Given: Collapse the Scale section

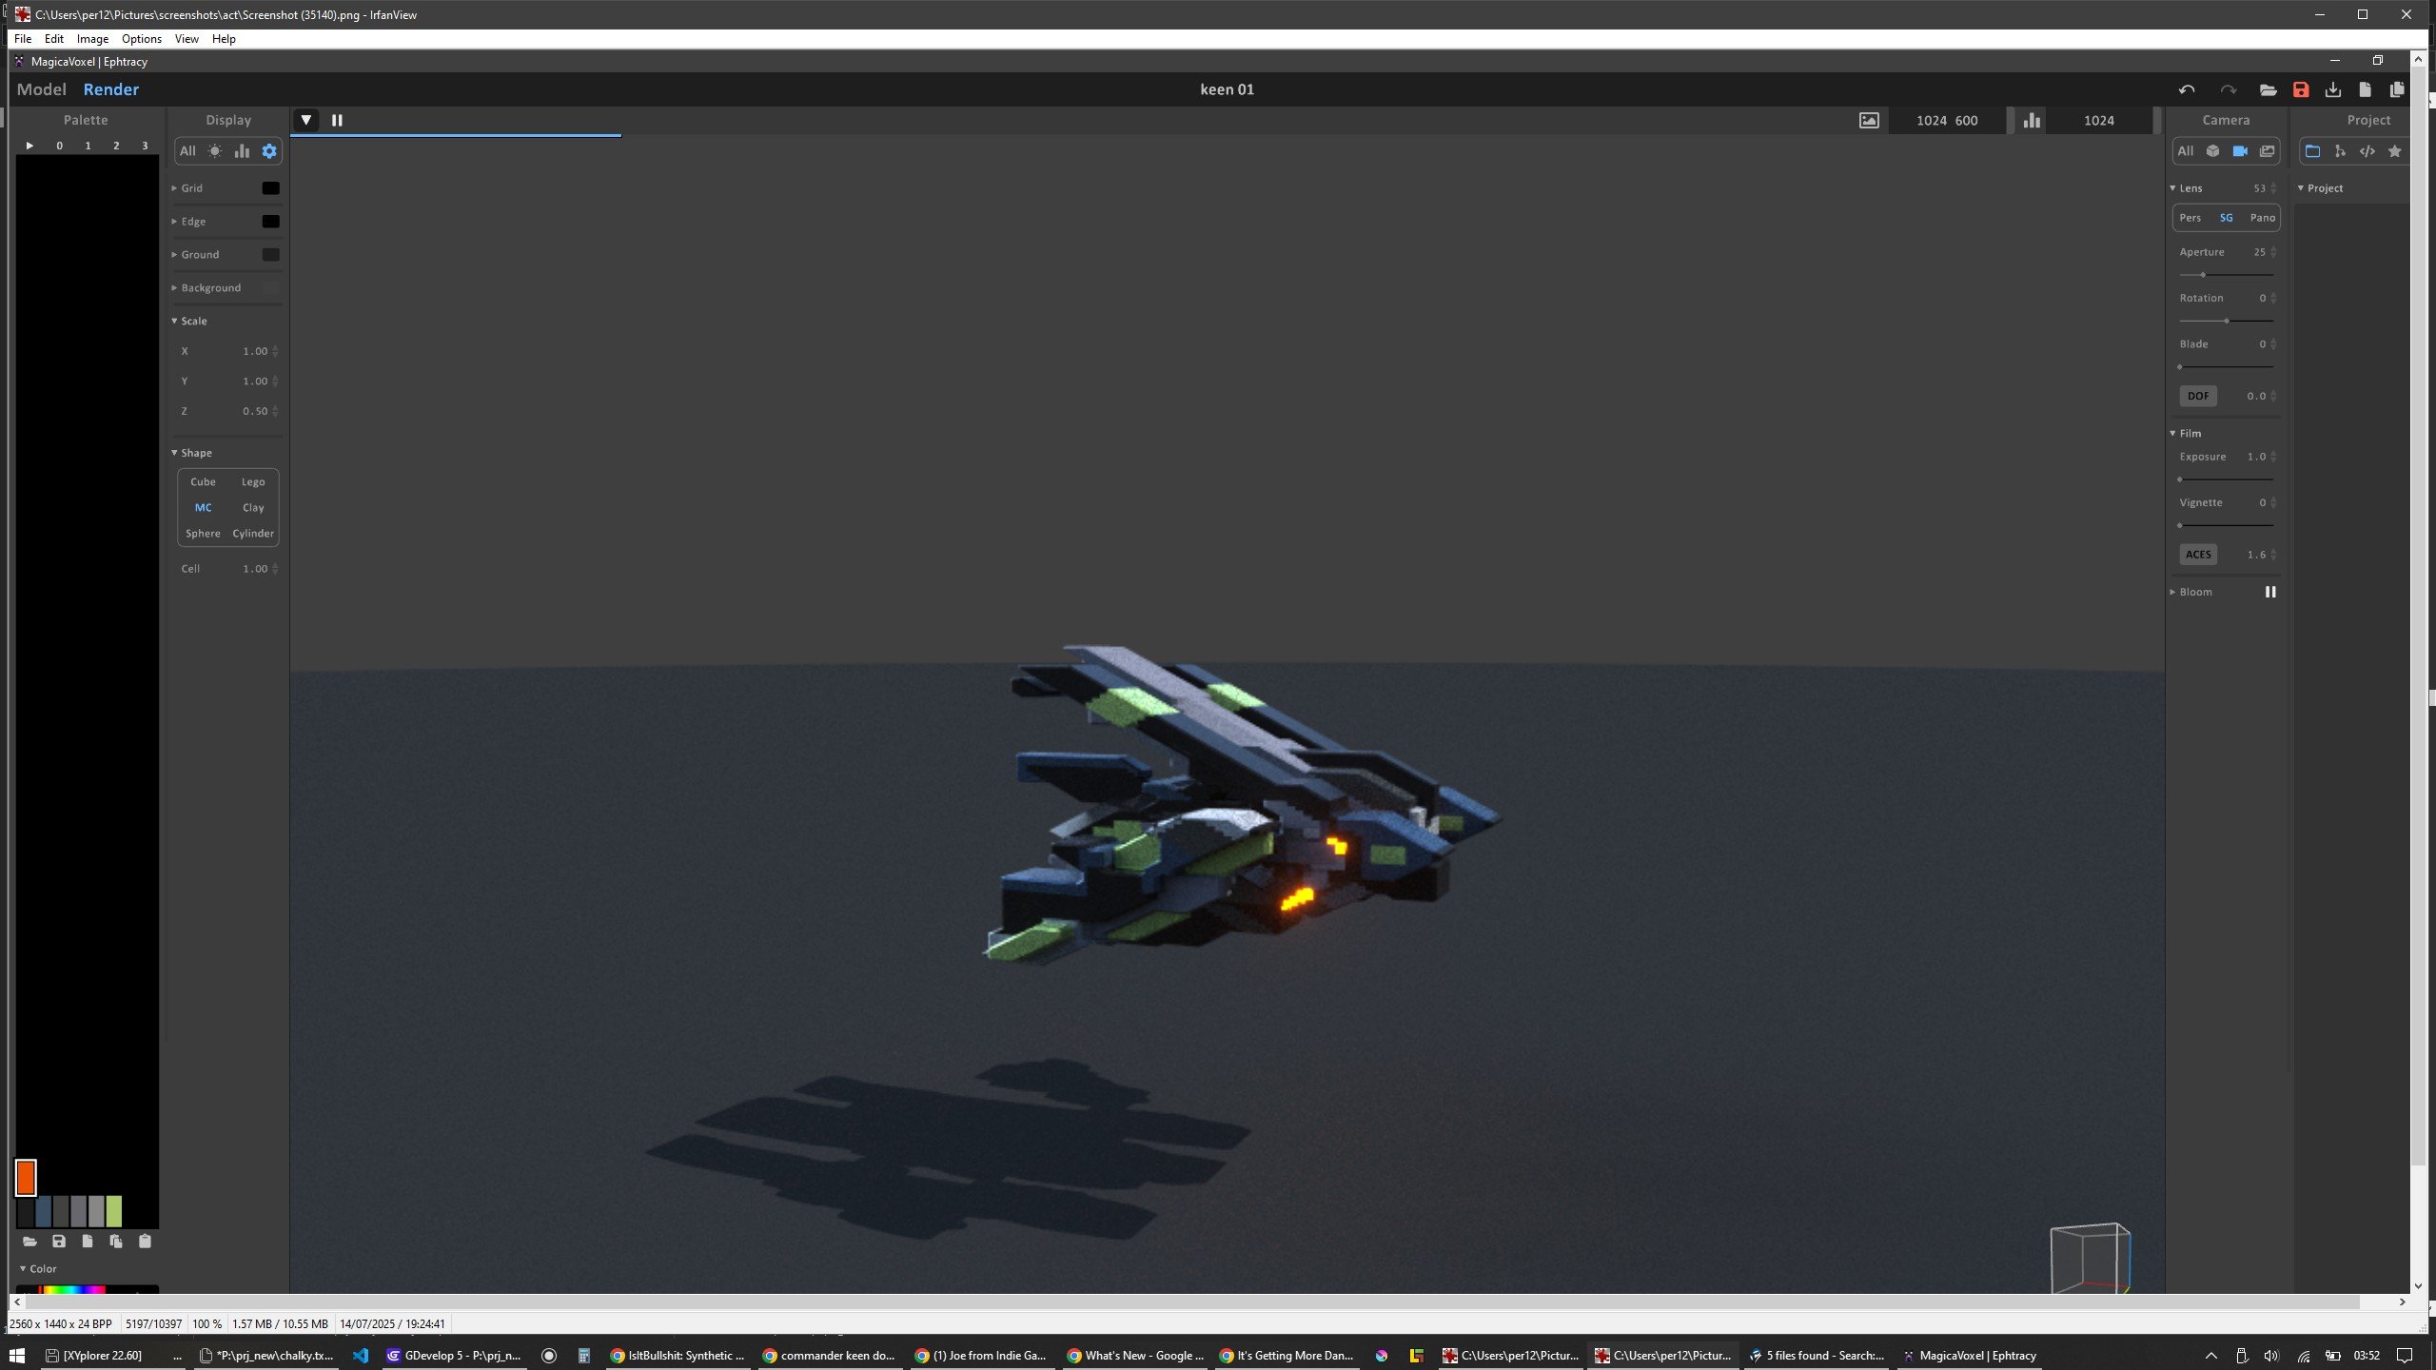Looking at the screenshot, I should pyautogui.click(x=189, y=322).
